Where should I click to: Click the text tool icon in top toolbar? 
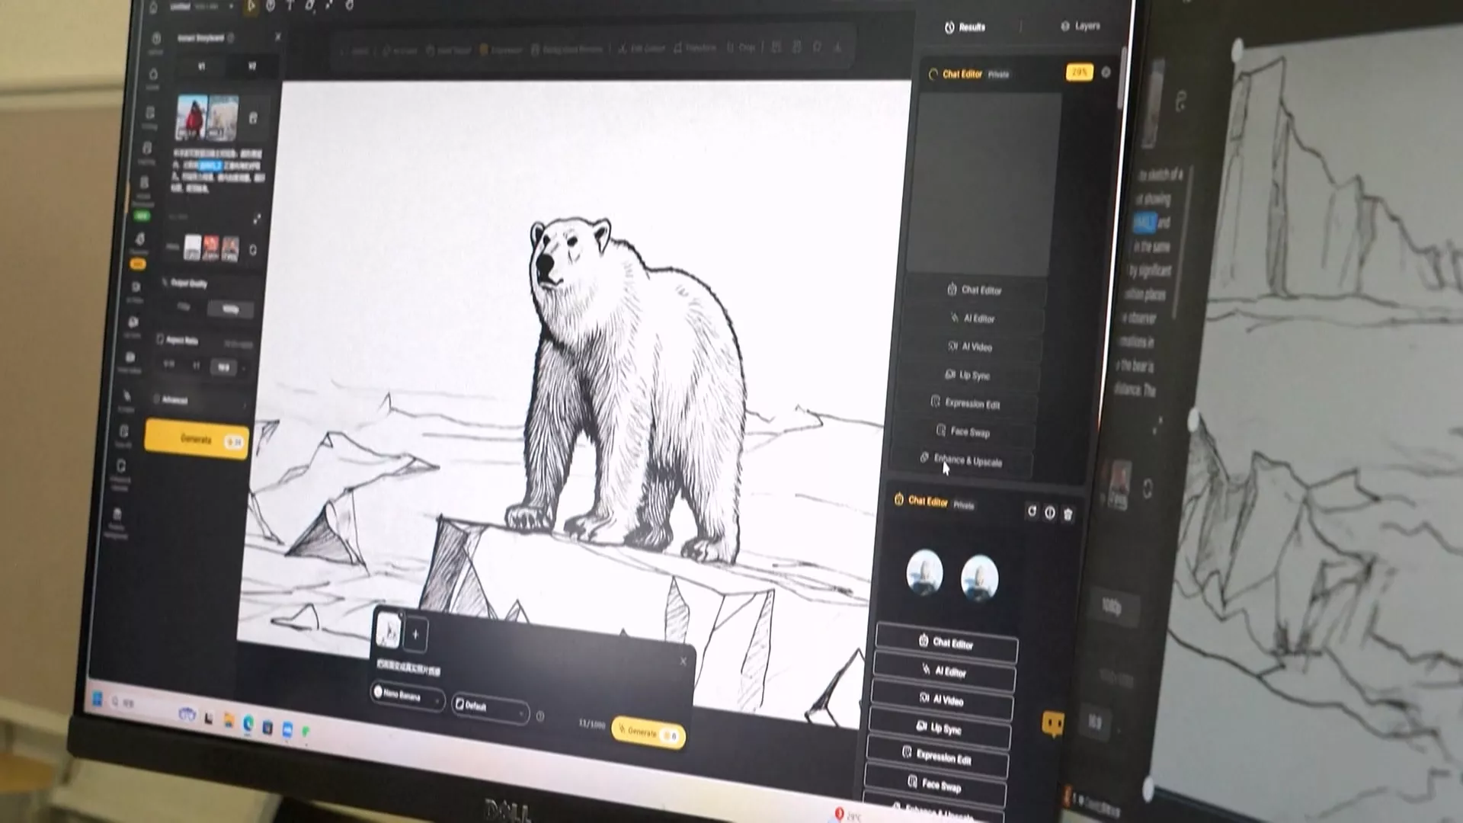click(x=290, y=6)
